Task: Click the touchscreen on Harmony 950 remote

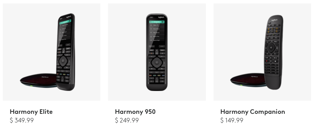Action: coord(157,31)
